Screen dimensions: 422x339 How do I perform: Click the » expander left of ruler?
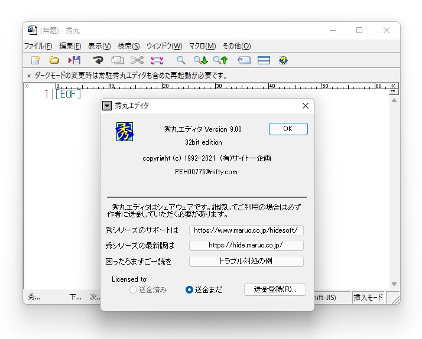click(27, 86)
